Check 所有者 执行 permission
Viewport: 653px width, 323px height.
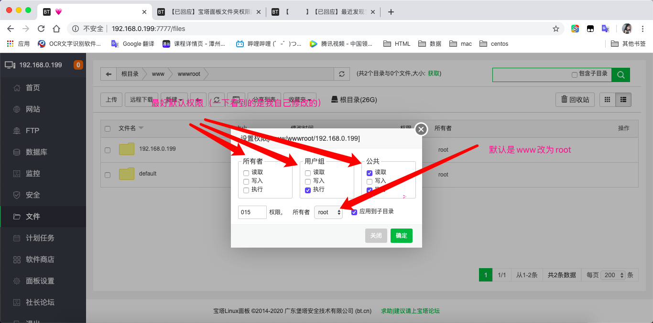tap(246, 190)
